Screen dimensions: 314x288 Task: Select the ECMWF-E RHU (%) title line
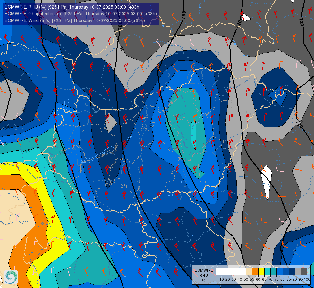72,7
